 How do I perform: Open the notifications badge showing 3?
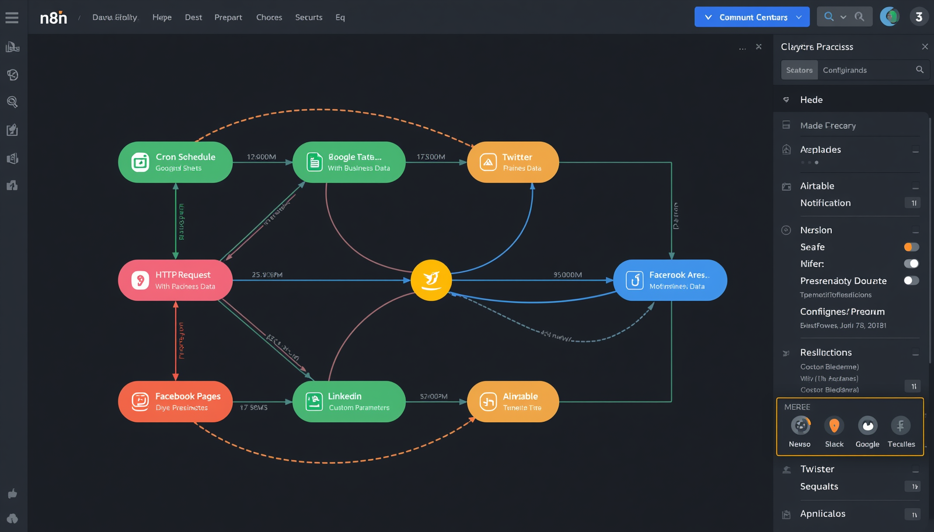coord(919,17)
